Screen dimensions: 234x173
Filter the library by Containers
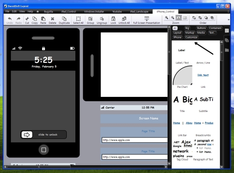click(215, 28)
